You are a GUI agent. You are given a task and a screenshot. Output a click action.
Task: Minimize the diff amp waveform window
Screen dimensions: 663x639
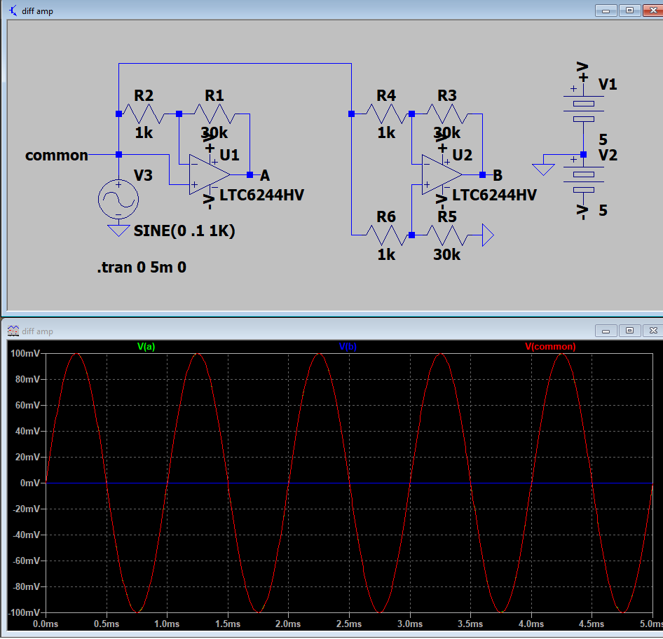606,330
